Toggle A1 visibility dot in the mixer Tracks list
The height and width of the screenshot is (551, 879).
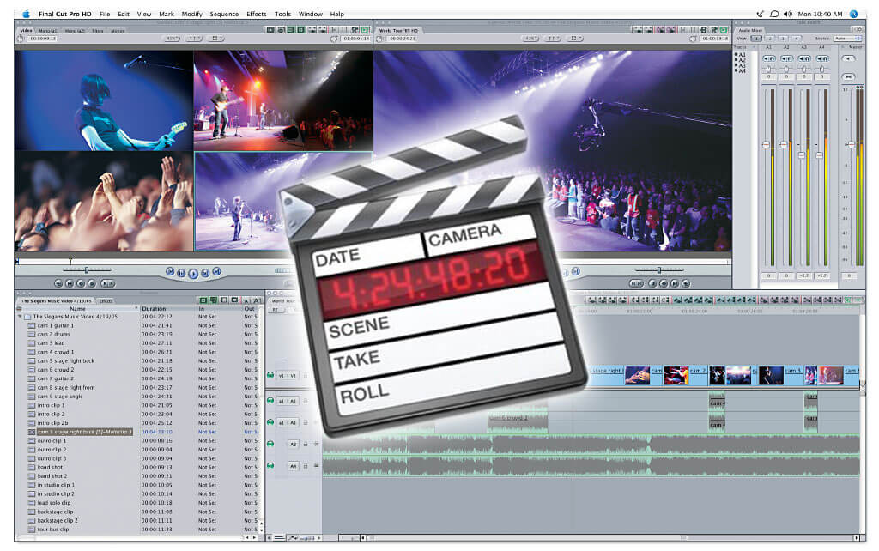(x=736, y=55)
